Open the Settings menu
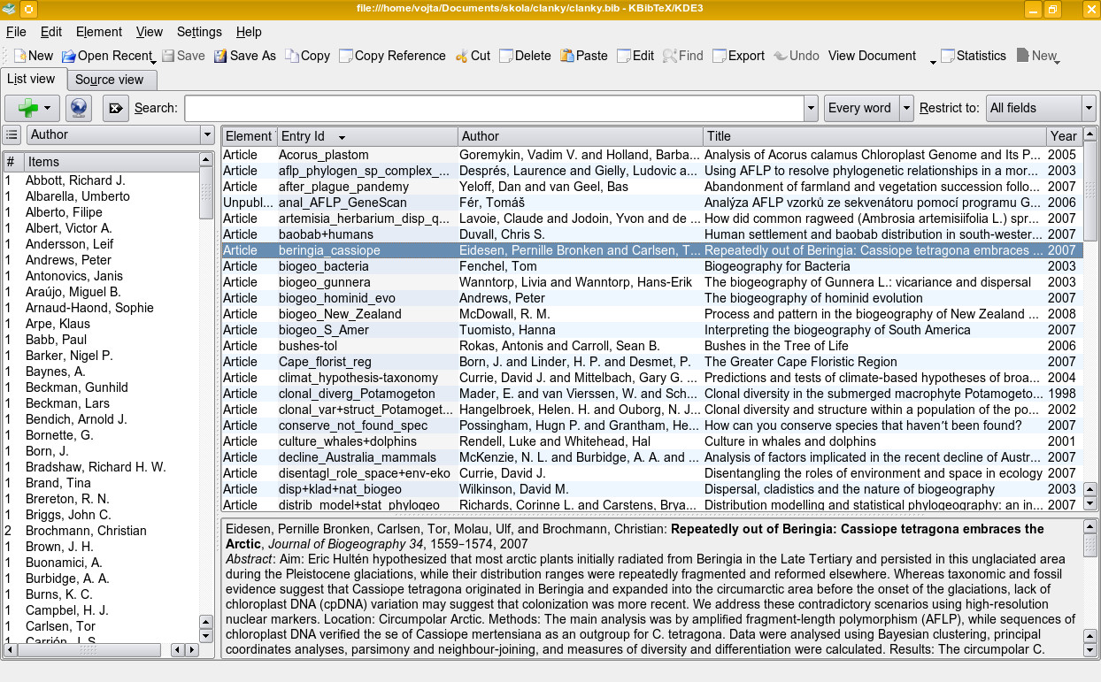1101x682 pixels. [199, 32]
